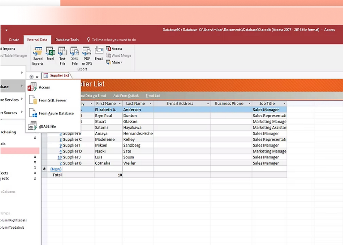Open Saved Exports in the ribbon

pyautogui.click(x=38, y=56)
